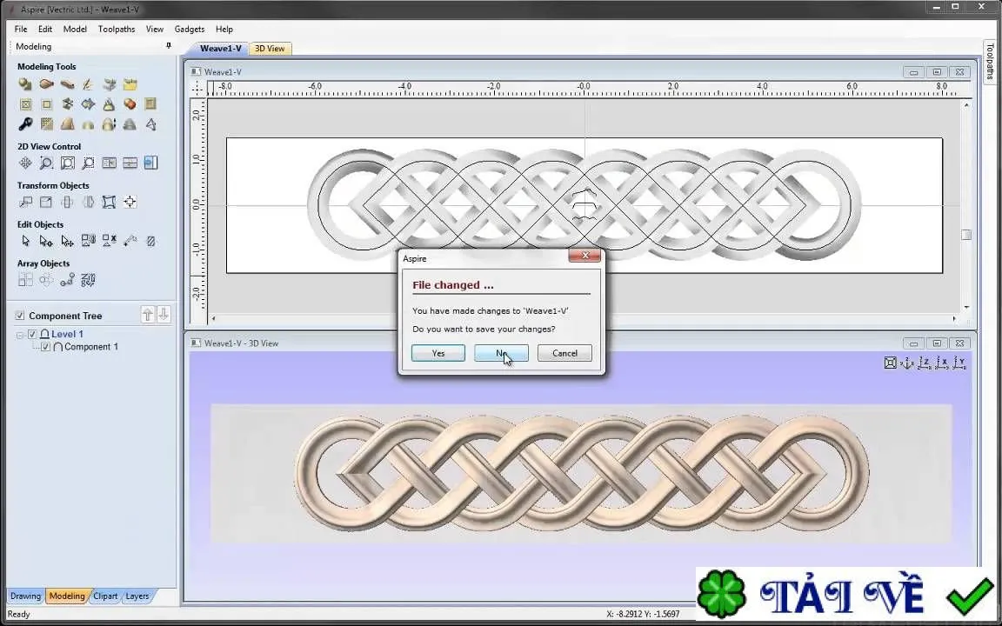The image size is (1002, 626).
Task: Click the 2D view vertical scrollbar thumb
Action: tap(966, 235)
